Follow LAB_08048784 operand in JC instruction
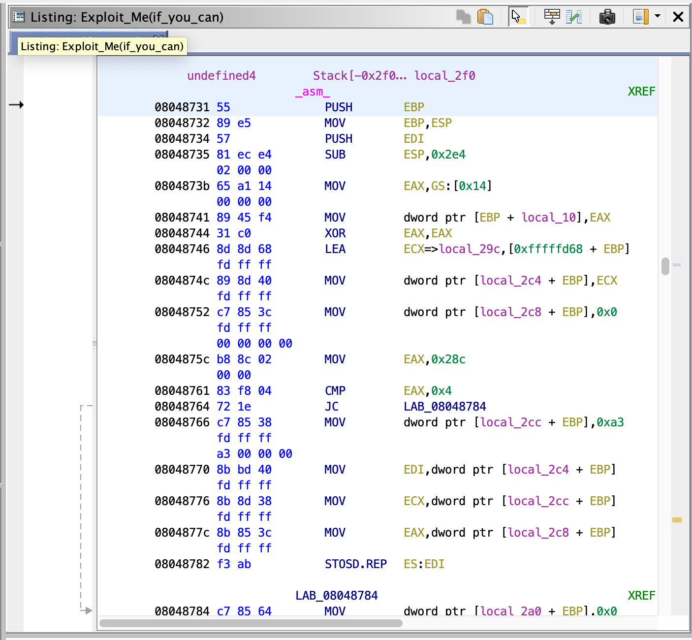This screenshot has width=692, height=640. pyautogui.click(x=444, y=407)
